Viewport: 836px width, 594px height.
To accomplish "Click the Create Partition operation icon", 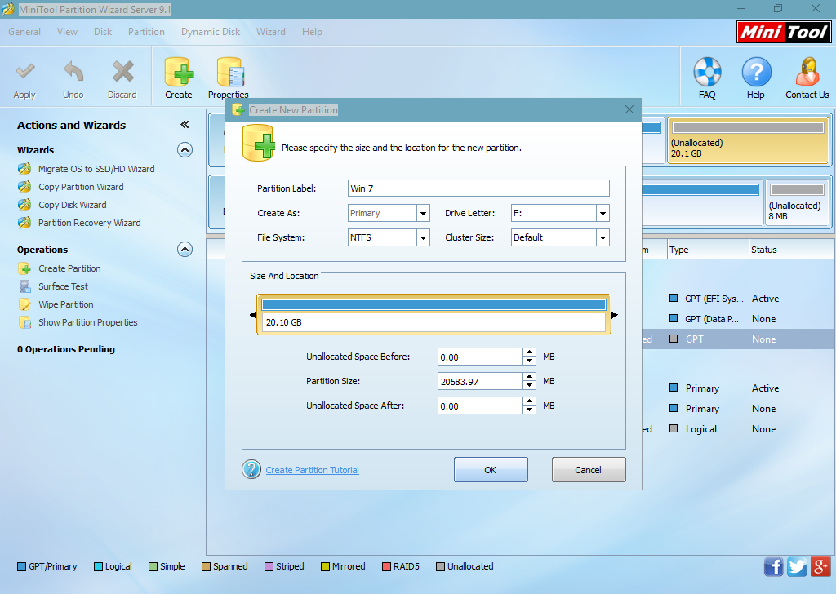I will pos(24,268).
